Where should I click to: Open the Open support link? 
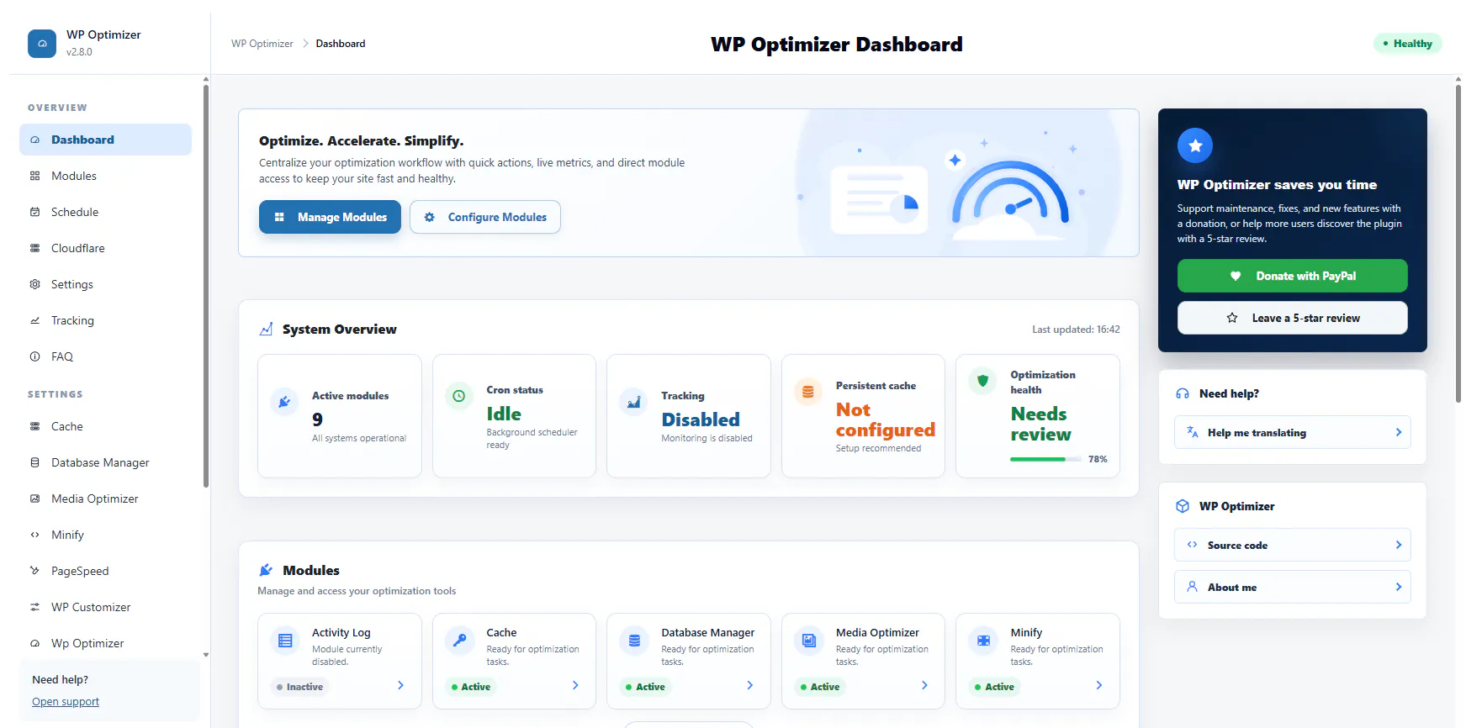66,702
